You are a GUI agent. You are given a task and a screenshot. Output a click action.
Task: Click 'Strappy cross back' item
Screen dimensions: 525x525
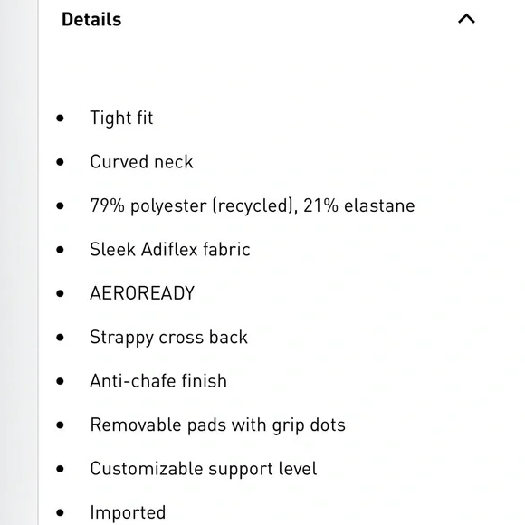[168, 338]
